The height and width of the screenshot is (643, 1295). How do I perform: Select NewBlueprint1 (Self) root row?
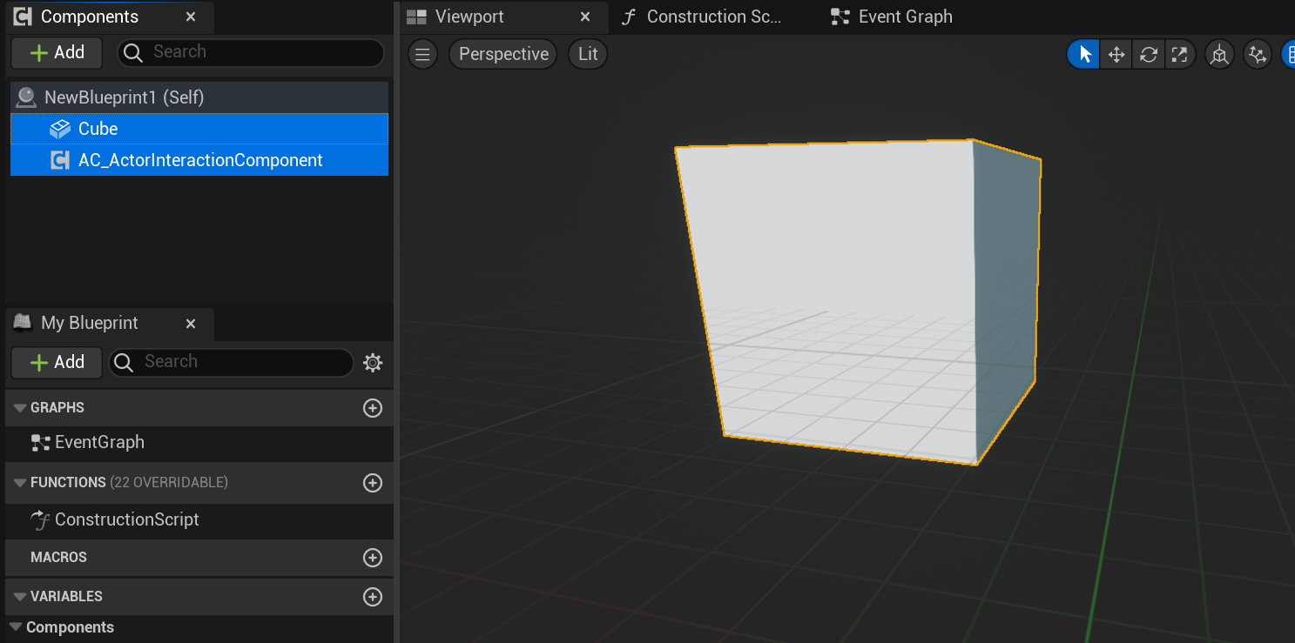[199, 97]
